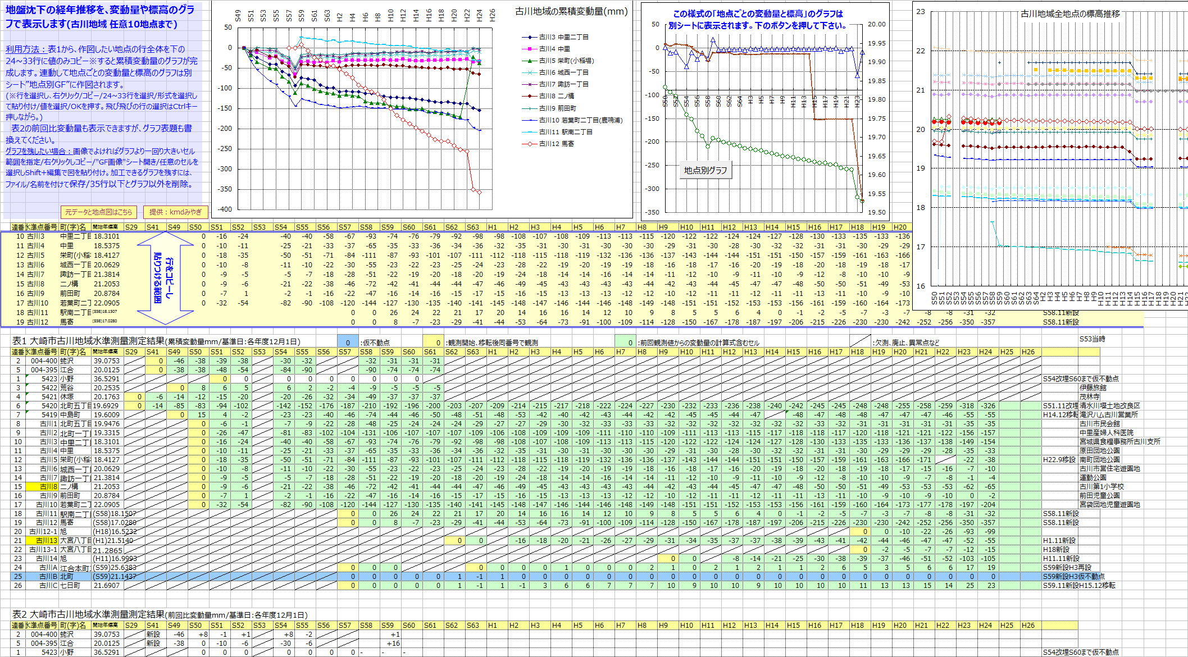Select cell (S59)25.6383
The height and width of the screenshot is (657, 1188).
(x=115, y=567)
